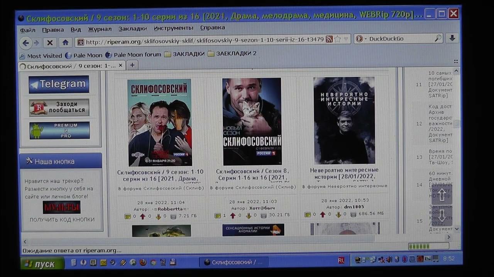494x277 pixels.
Task: Click the forward navigation arrow
Action: click(x=37, y=43)
